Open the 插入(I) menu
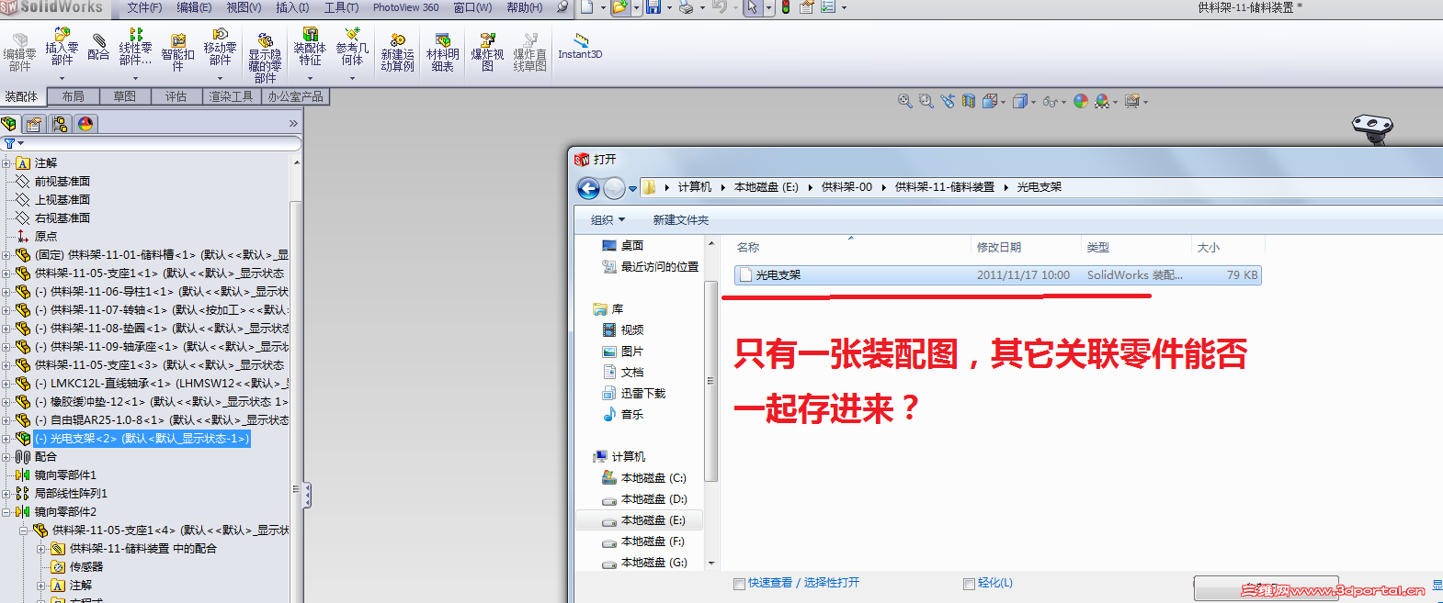Screen dimensions: 1443x603 click(292, 7)
